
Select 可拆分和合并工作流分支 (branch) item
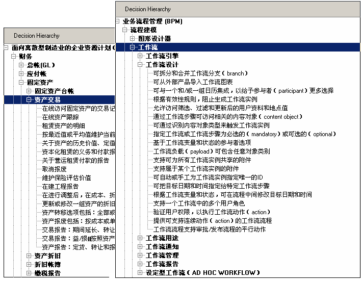[x=200, y=73]
